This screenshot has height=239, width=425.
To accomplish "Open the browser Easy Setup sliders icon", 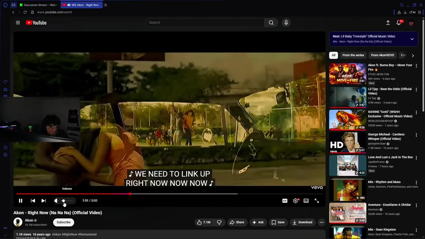I will (x=420, y=12).
